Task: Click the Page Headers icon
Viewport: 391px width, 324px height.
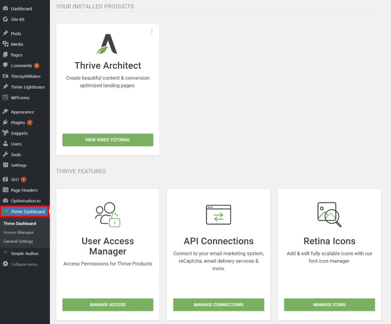Action: (x=6, y=190)
